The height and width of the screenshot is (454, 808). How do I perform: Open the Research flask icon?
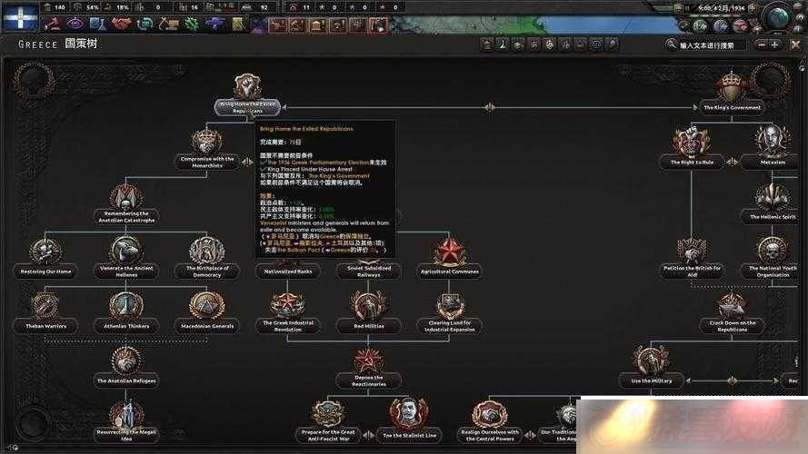(98, 25)
